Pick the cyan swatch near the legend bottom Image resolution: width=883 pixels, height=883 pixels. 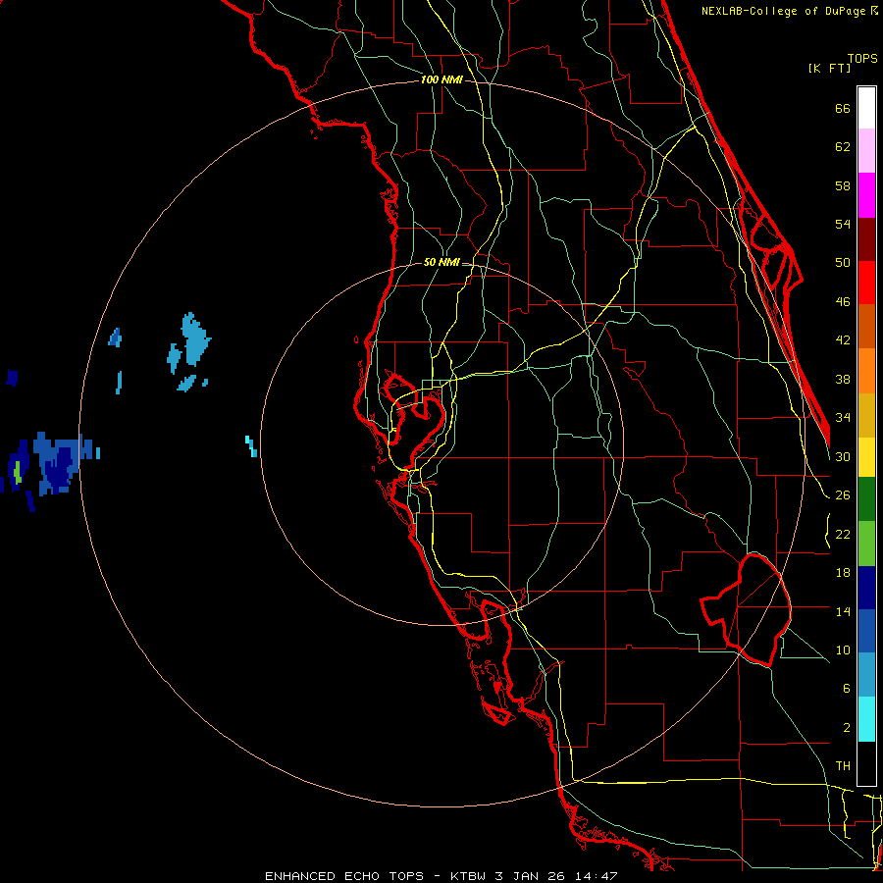[x=866, y=720]
